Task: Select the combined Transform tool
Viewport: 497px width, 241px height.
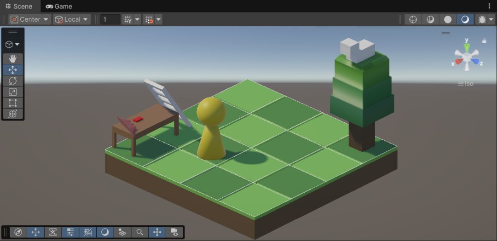Action: click(13, 114)
